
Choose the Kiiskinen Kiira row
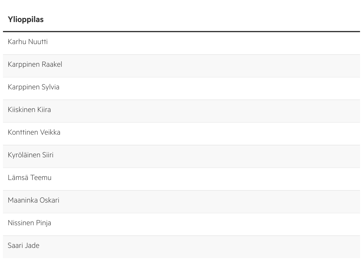coord(29,110)
